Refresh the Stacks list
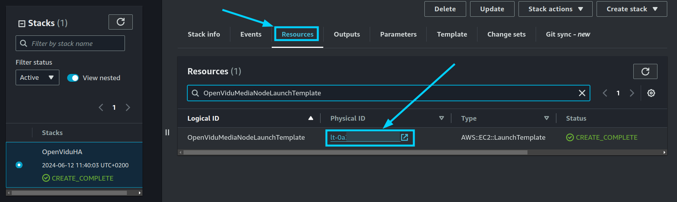 121,22
